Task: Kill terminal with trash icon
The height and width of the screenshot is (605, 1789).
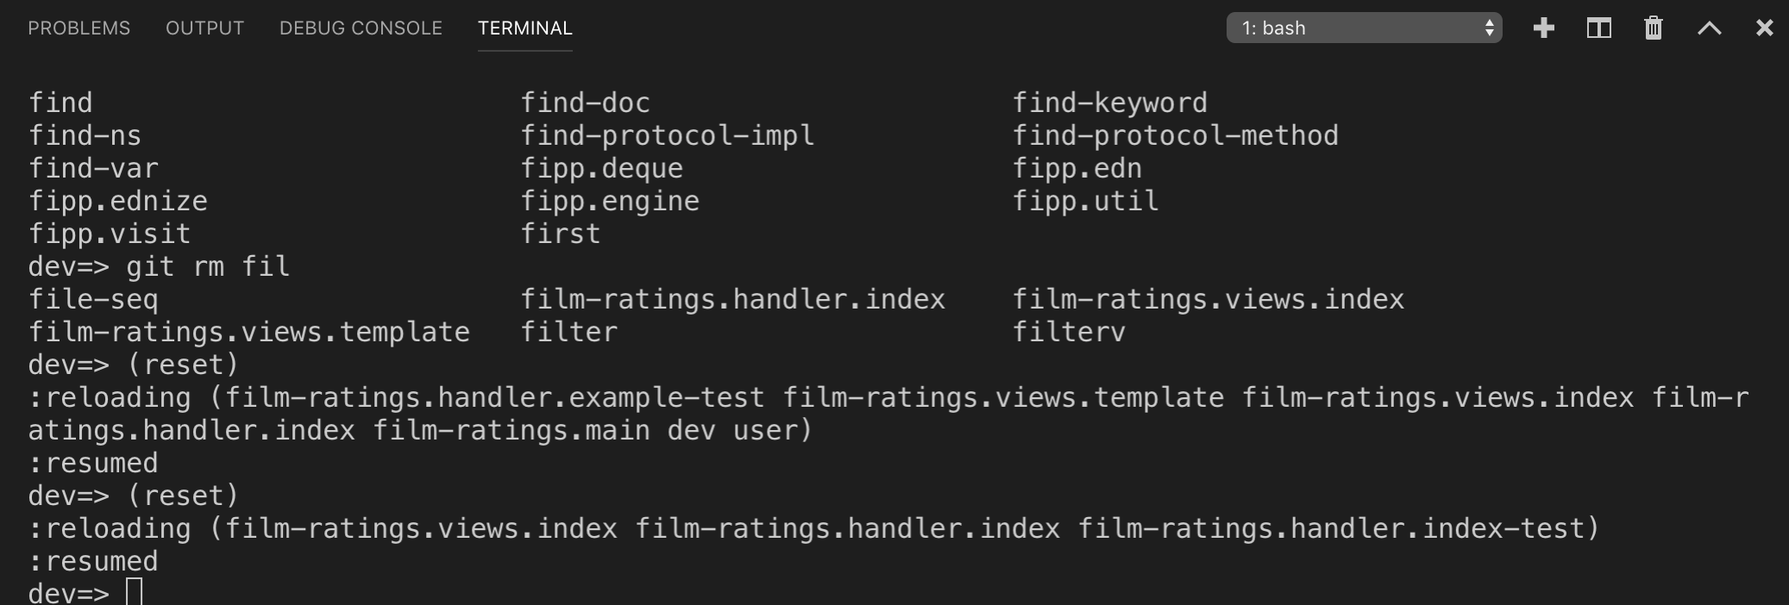Action: 1653,28
